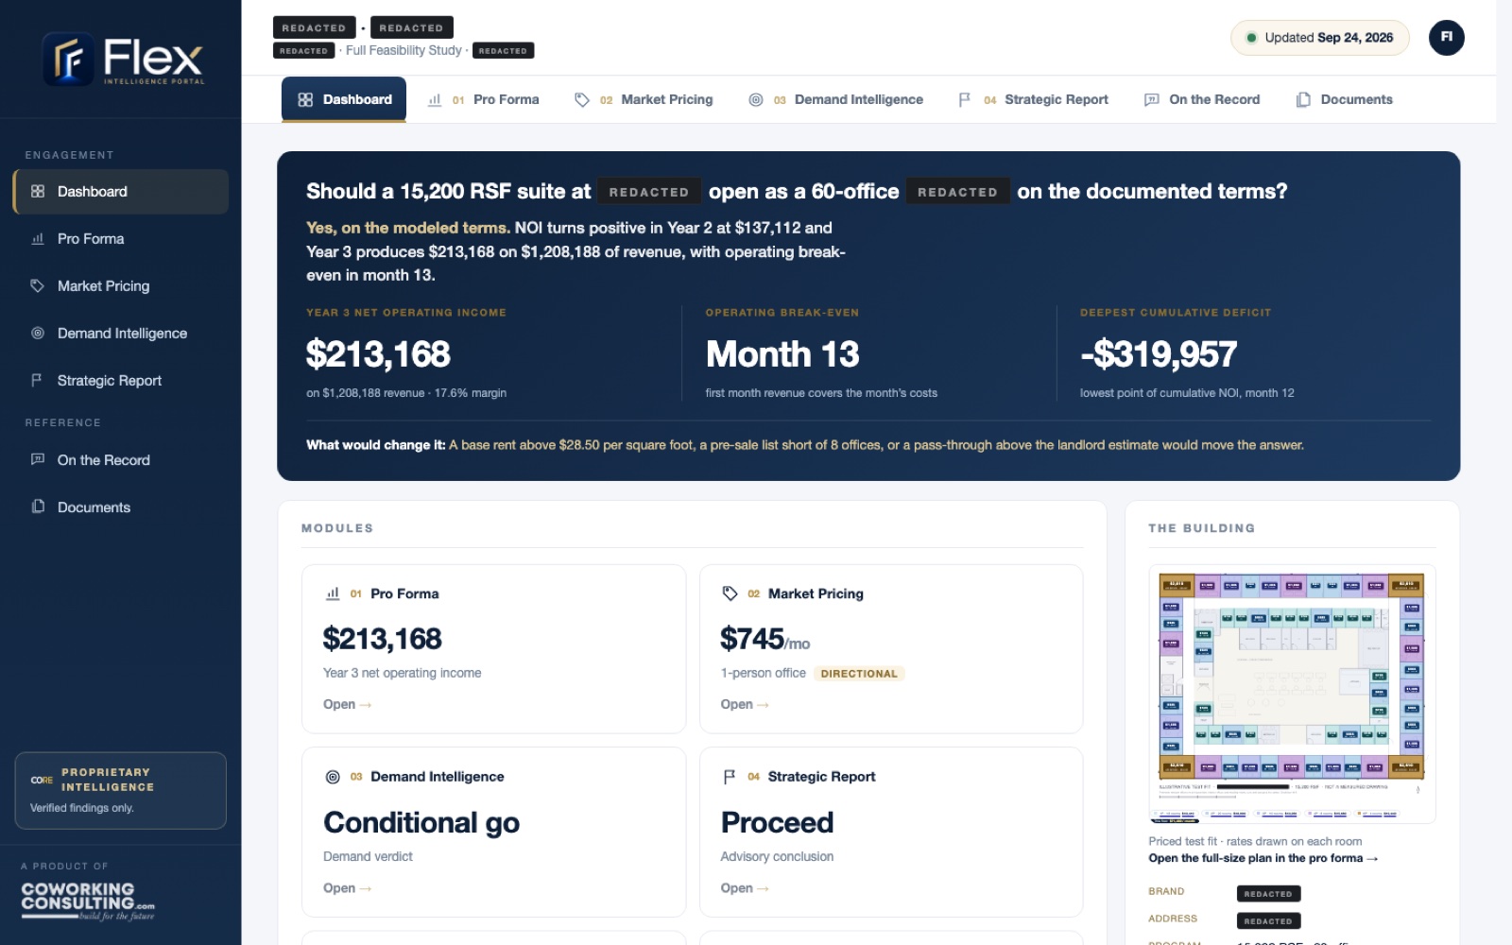This screenshot has height=945, width=1512.
Task: Click the redacted BRAND value
Action: (x=1268, y=893)
